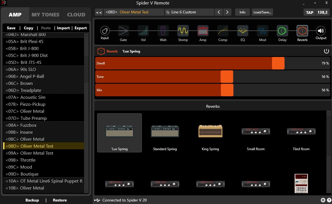Pick the Large Hall rack reverb unit
Viewport: 332px width, 204px height.
click(x=256, y=184)
